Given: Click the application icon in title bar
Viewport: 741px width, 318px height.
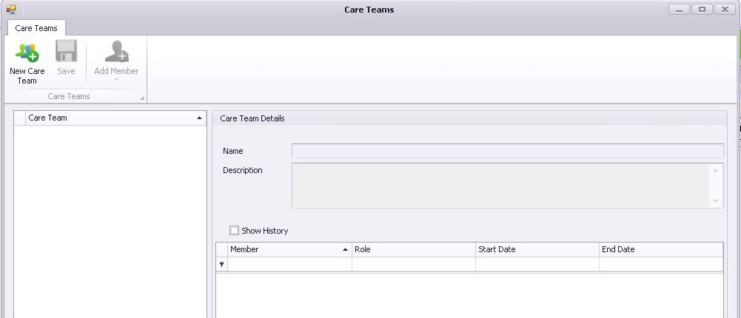Looking at the screenshot, I should coord(11,10).
